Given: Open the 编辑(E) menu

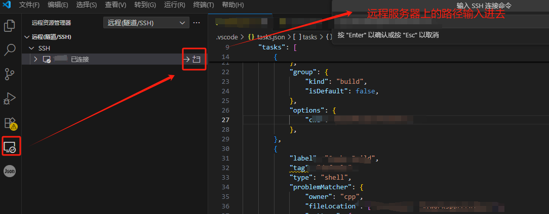Looking at the screenshot, I should pos(58,5).
